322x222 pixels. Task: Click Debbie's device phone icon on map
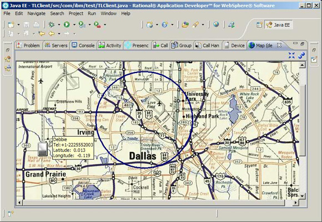(x=43, y=149)
